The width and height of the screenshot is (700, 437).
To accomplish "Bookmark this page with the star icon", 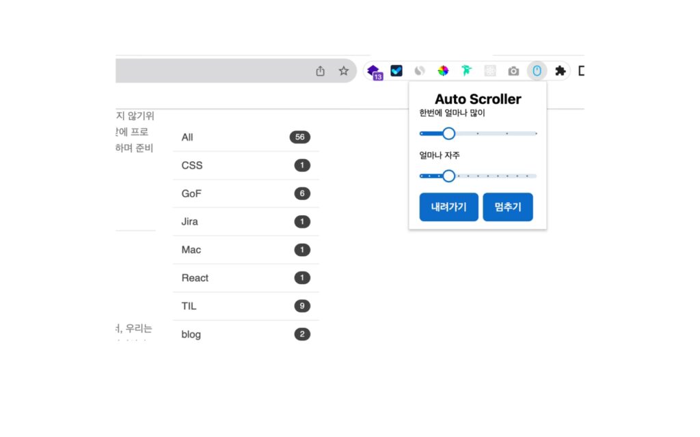I will [343, 71].
